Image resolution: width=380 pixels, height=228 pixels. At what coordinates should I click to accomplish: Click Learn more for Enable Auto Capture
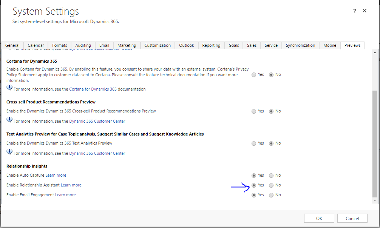tap(56, 175)
